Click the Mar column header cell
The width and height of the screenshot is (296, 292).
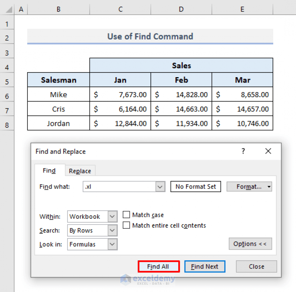(x=242, y=80)
